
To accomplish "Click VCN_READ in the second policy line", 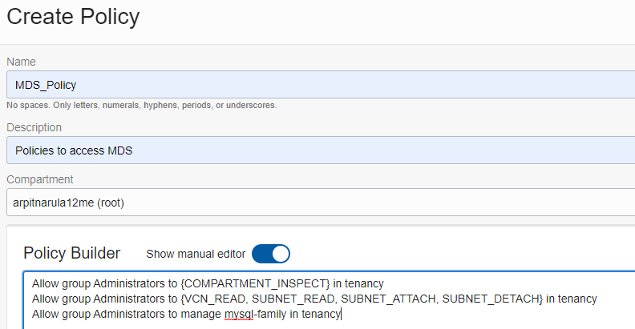I will [215, 299].
